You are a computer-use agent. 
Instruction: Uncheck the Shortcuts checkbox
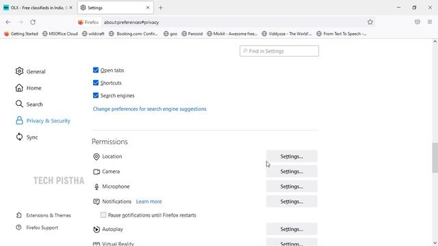pyautogui.click(x=96, y=83)
